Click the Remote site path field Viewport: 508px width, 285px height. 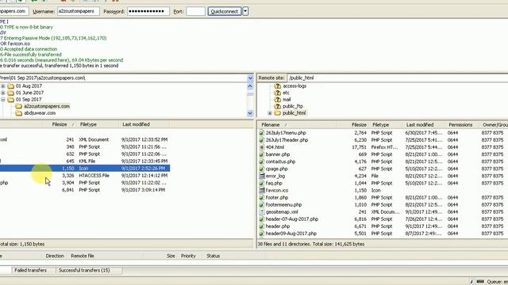(x=398, y=78)
